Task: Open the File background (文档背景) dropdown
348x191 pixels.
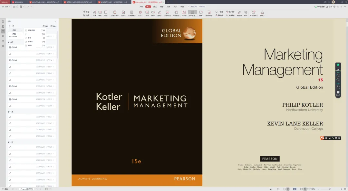Action: [x=131, y=13]
